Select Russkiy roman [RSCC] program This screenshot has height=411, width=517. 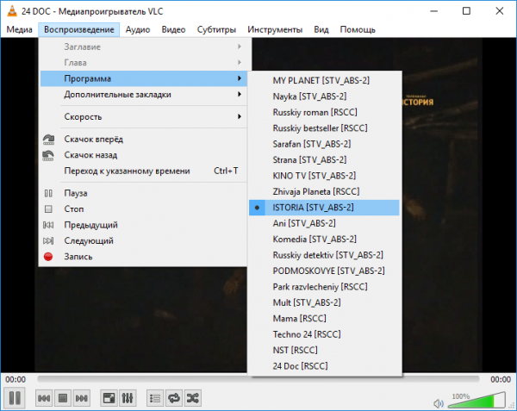coord(324,112)
